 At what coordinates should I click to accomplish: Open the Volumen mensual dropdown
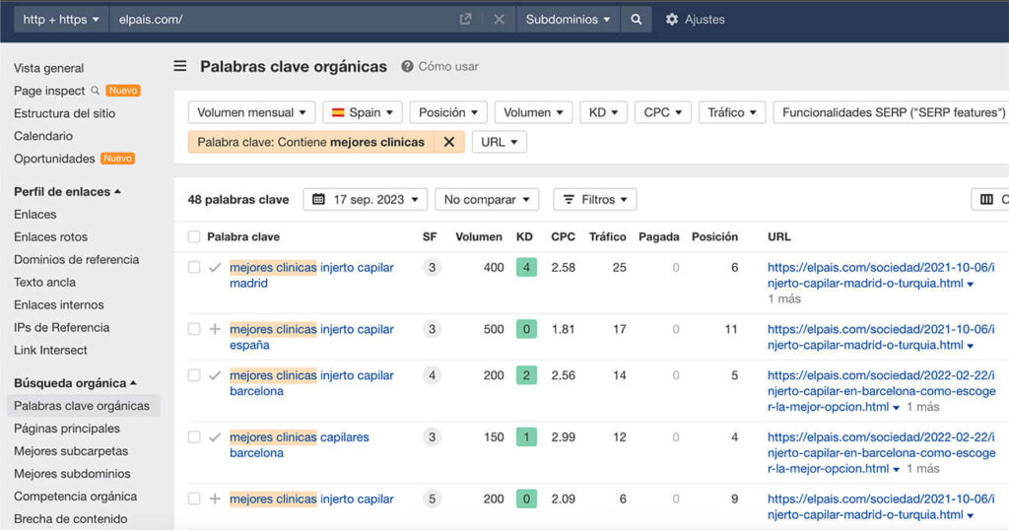pos(251,112)
